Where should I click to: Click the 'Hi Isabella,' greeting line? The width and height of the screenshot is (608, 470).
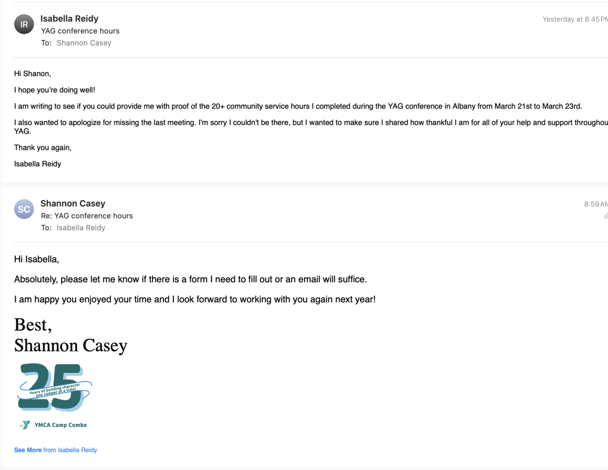[x=37, y=259]
